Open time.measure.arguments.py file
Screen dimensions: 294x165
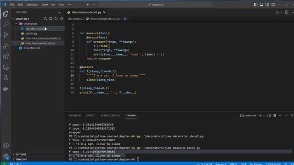(x=43, y=38)
